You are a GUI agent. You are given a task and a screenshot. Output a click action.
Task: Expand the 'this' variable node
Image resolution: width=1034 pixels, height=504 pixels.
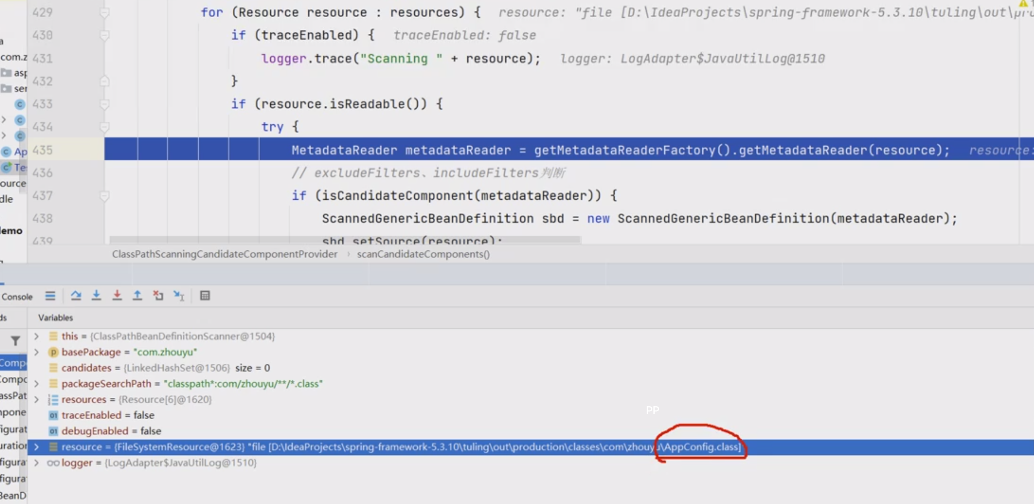[x=37, y=336]
